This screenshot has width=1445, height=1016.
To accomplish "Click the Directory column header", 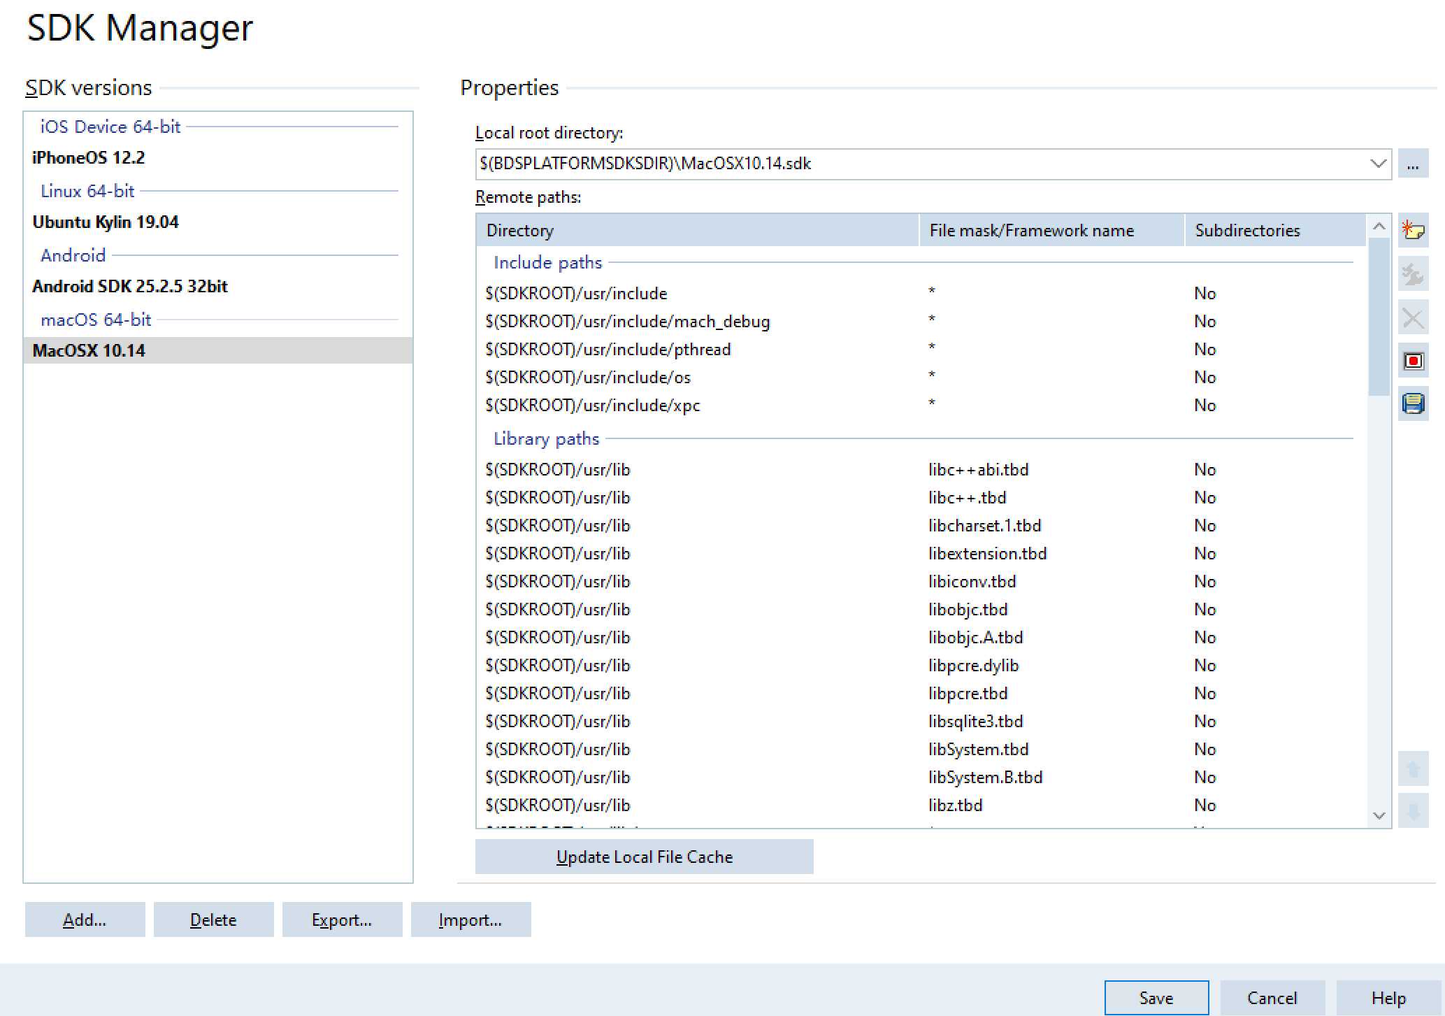I will click(x=696, y=231).
